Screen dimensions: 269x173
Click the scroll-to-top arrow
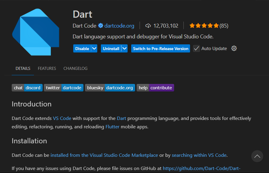(257, 156)
